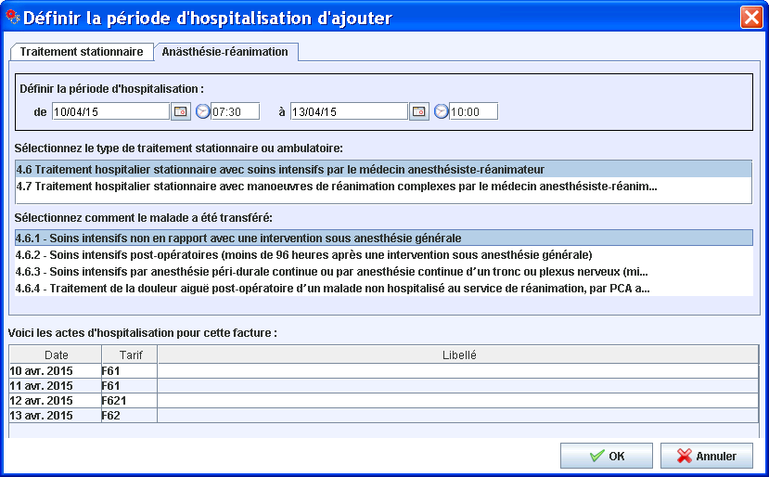769x477 pixels.
Task: Edit the end date field 13/04/15
Action: (349, 111)
